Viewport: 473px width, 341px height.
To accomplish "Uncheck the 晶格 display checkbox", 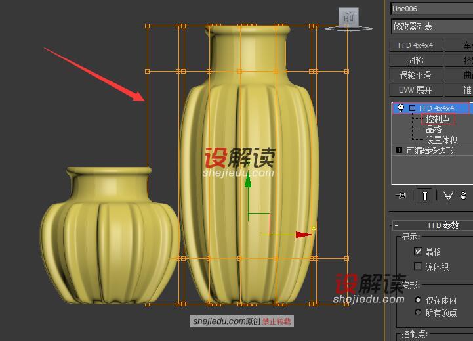I will pyautogui.click(x=418, y=251).
